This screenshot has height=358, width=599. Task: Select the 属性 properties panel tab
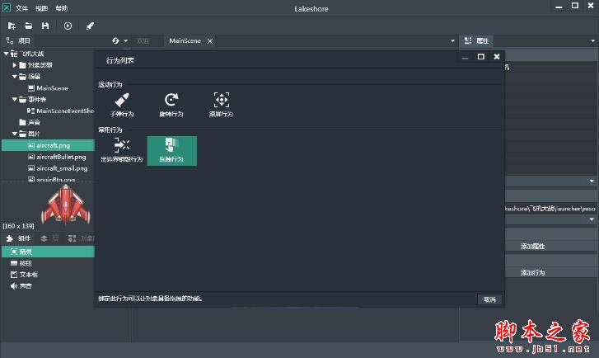pyautogui.click(x=476, y=40)
